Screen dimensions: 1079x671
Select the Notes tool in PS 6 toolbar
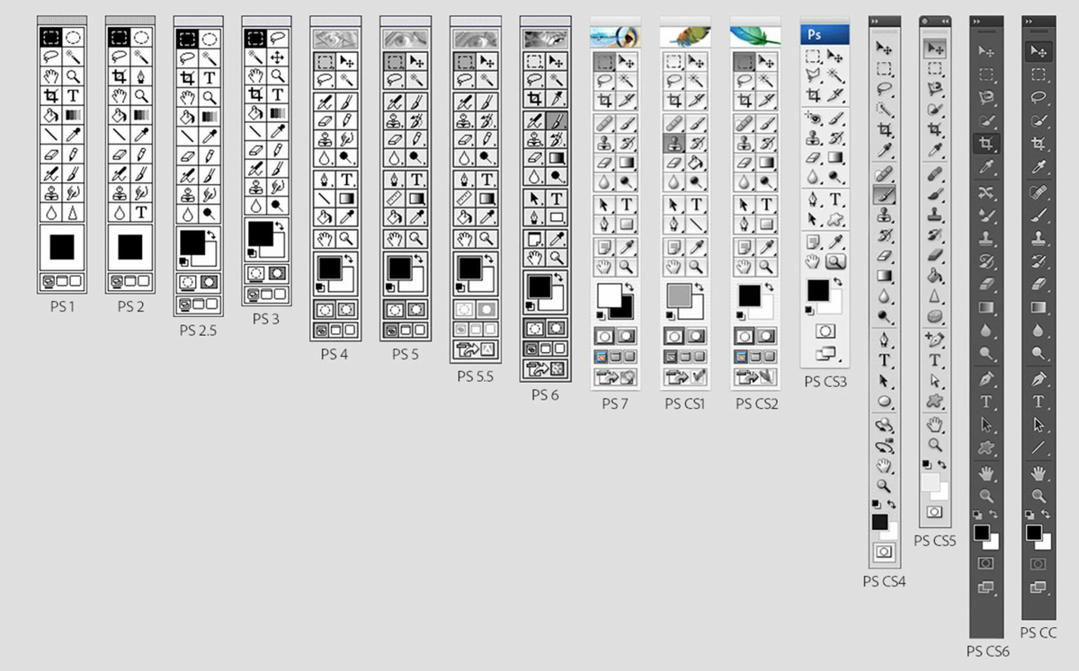(535, 238)
